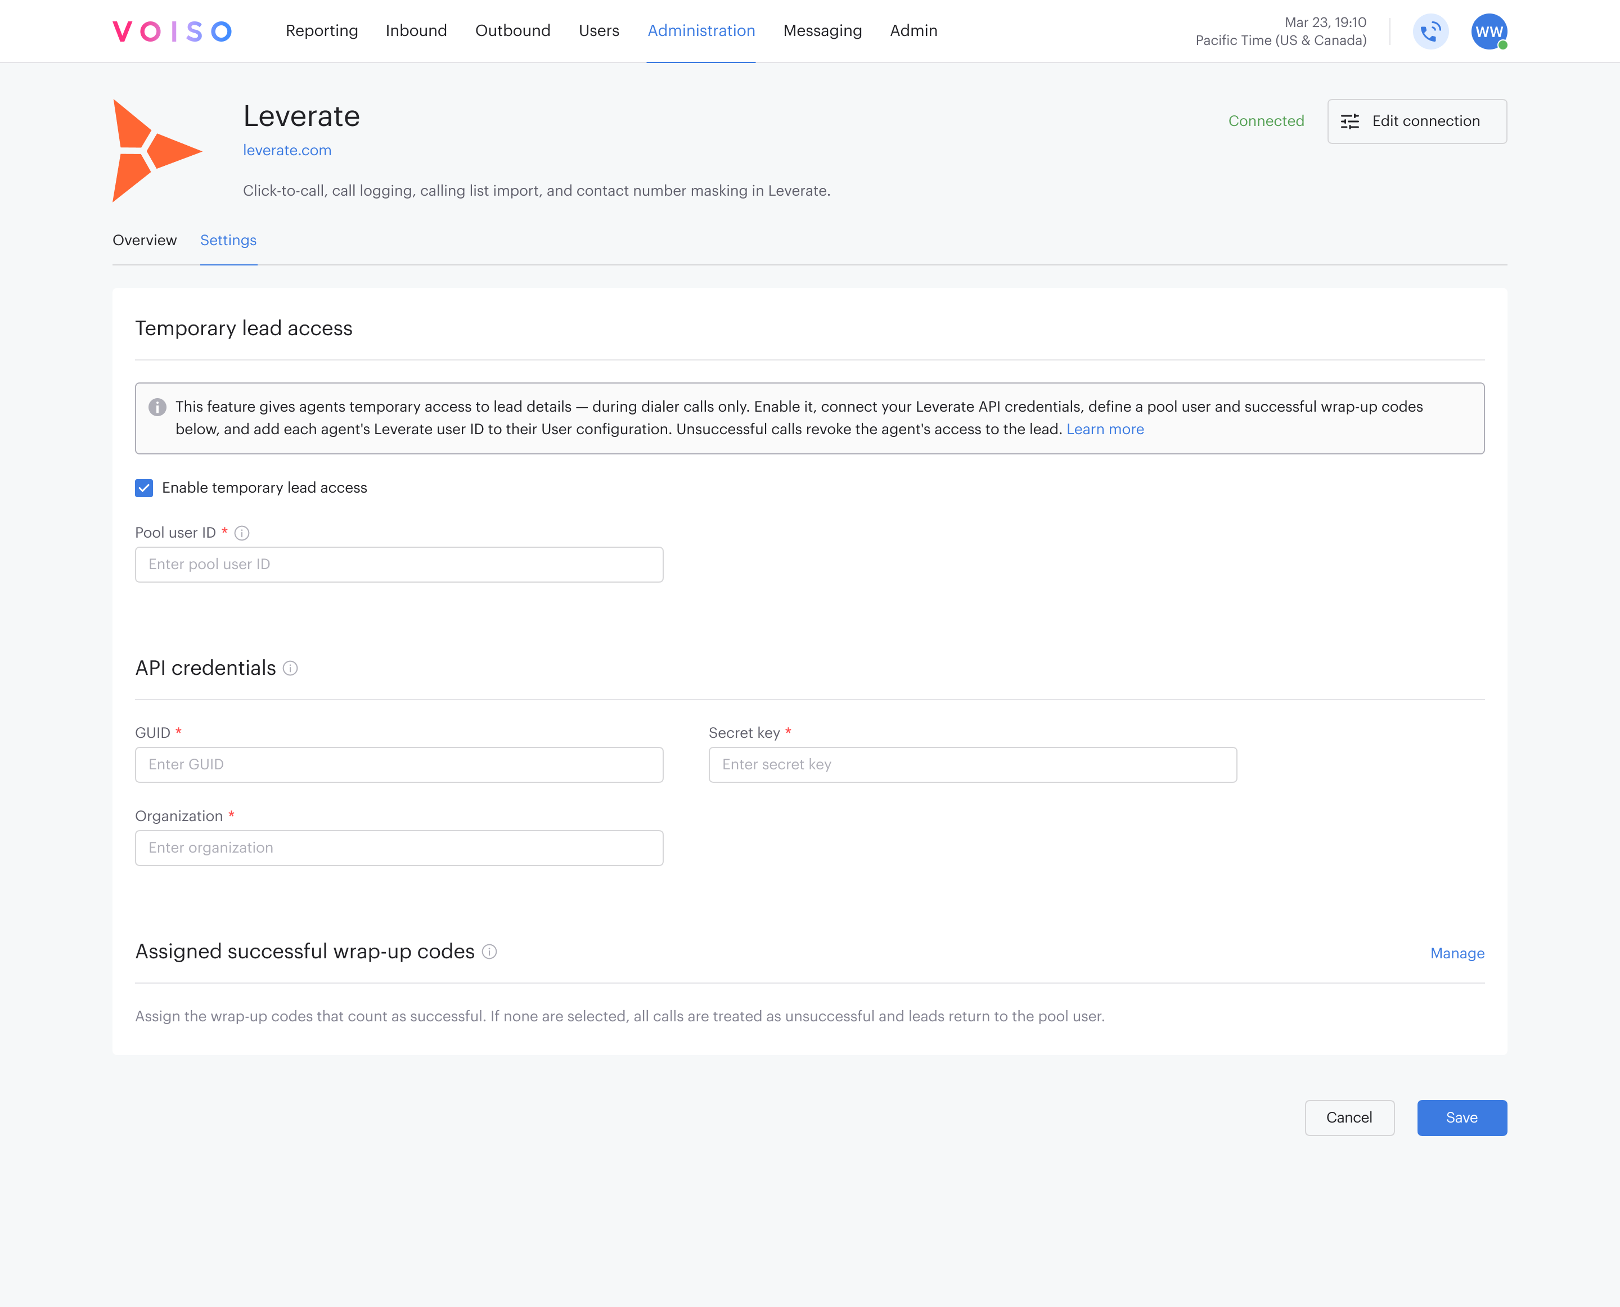The width and height of the screenshot is (1620, 1307).
Task: Open the Administration menu
Action: (701, 31)
